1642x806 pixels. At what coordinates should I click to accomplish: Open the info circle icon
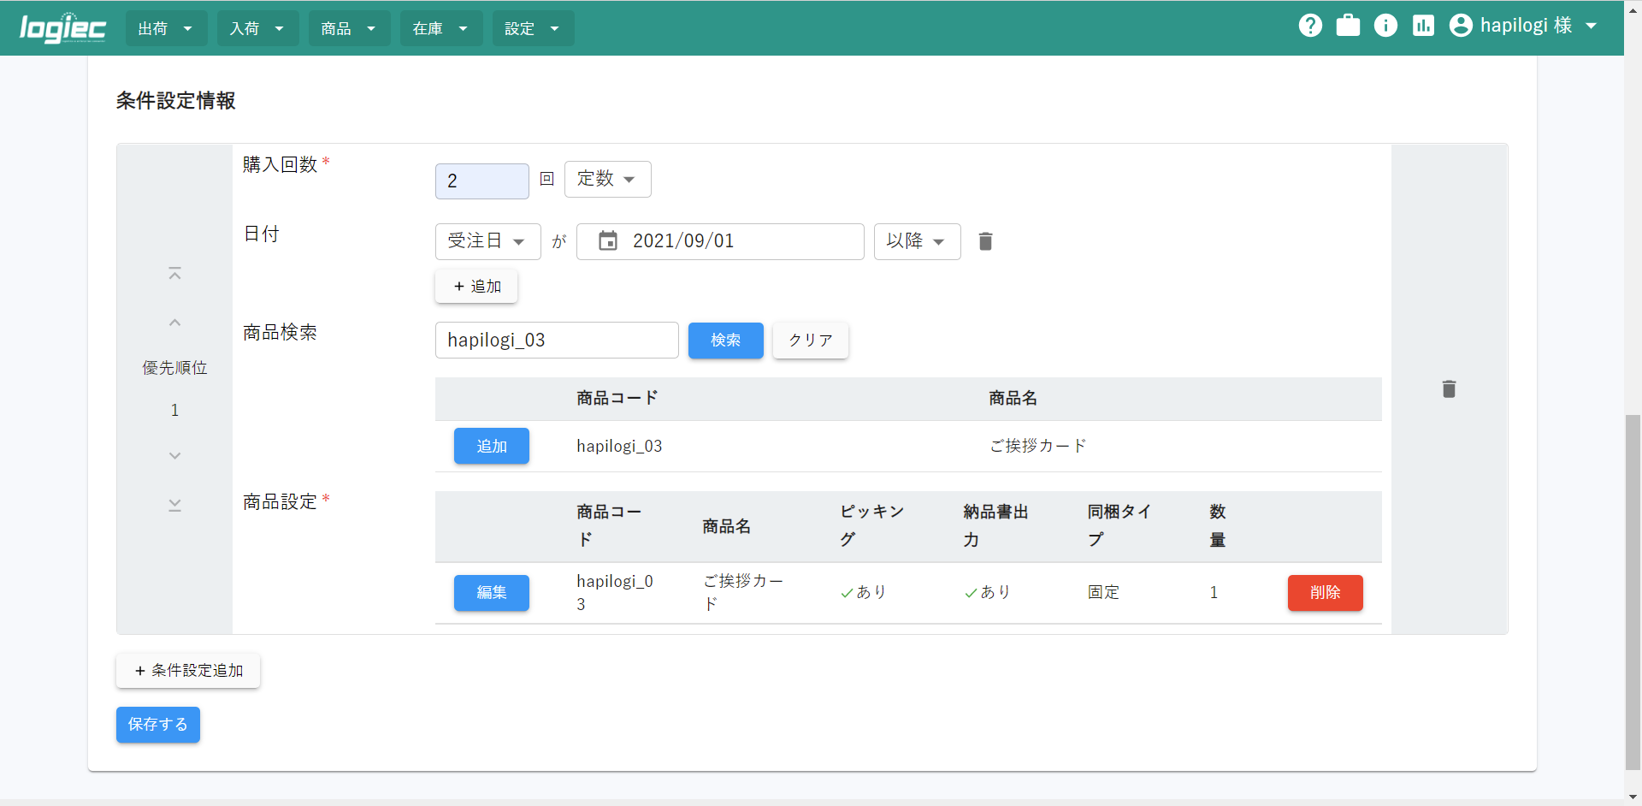pyautogui.click(x=1385, y=26)
